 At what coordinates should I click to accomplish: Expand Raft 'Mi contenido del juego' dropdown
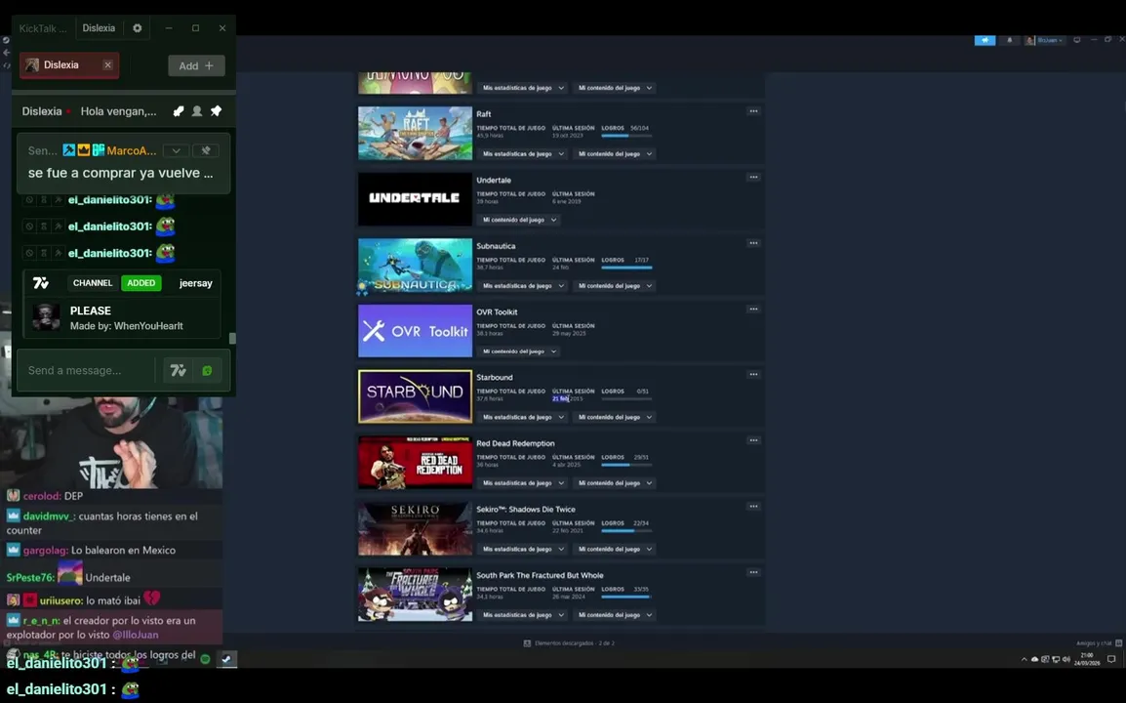point(615,154)
